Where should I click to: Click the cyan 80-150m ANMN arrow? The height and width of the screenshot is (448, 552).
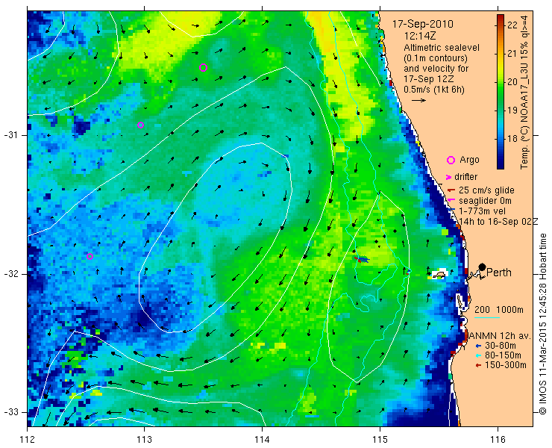478,355
